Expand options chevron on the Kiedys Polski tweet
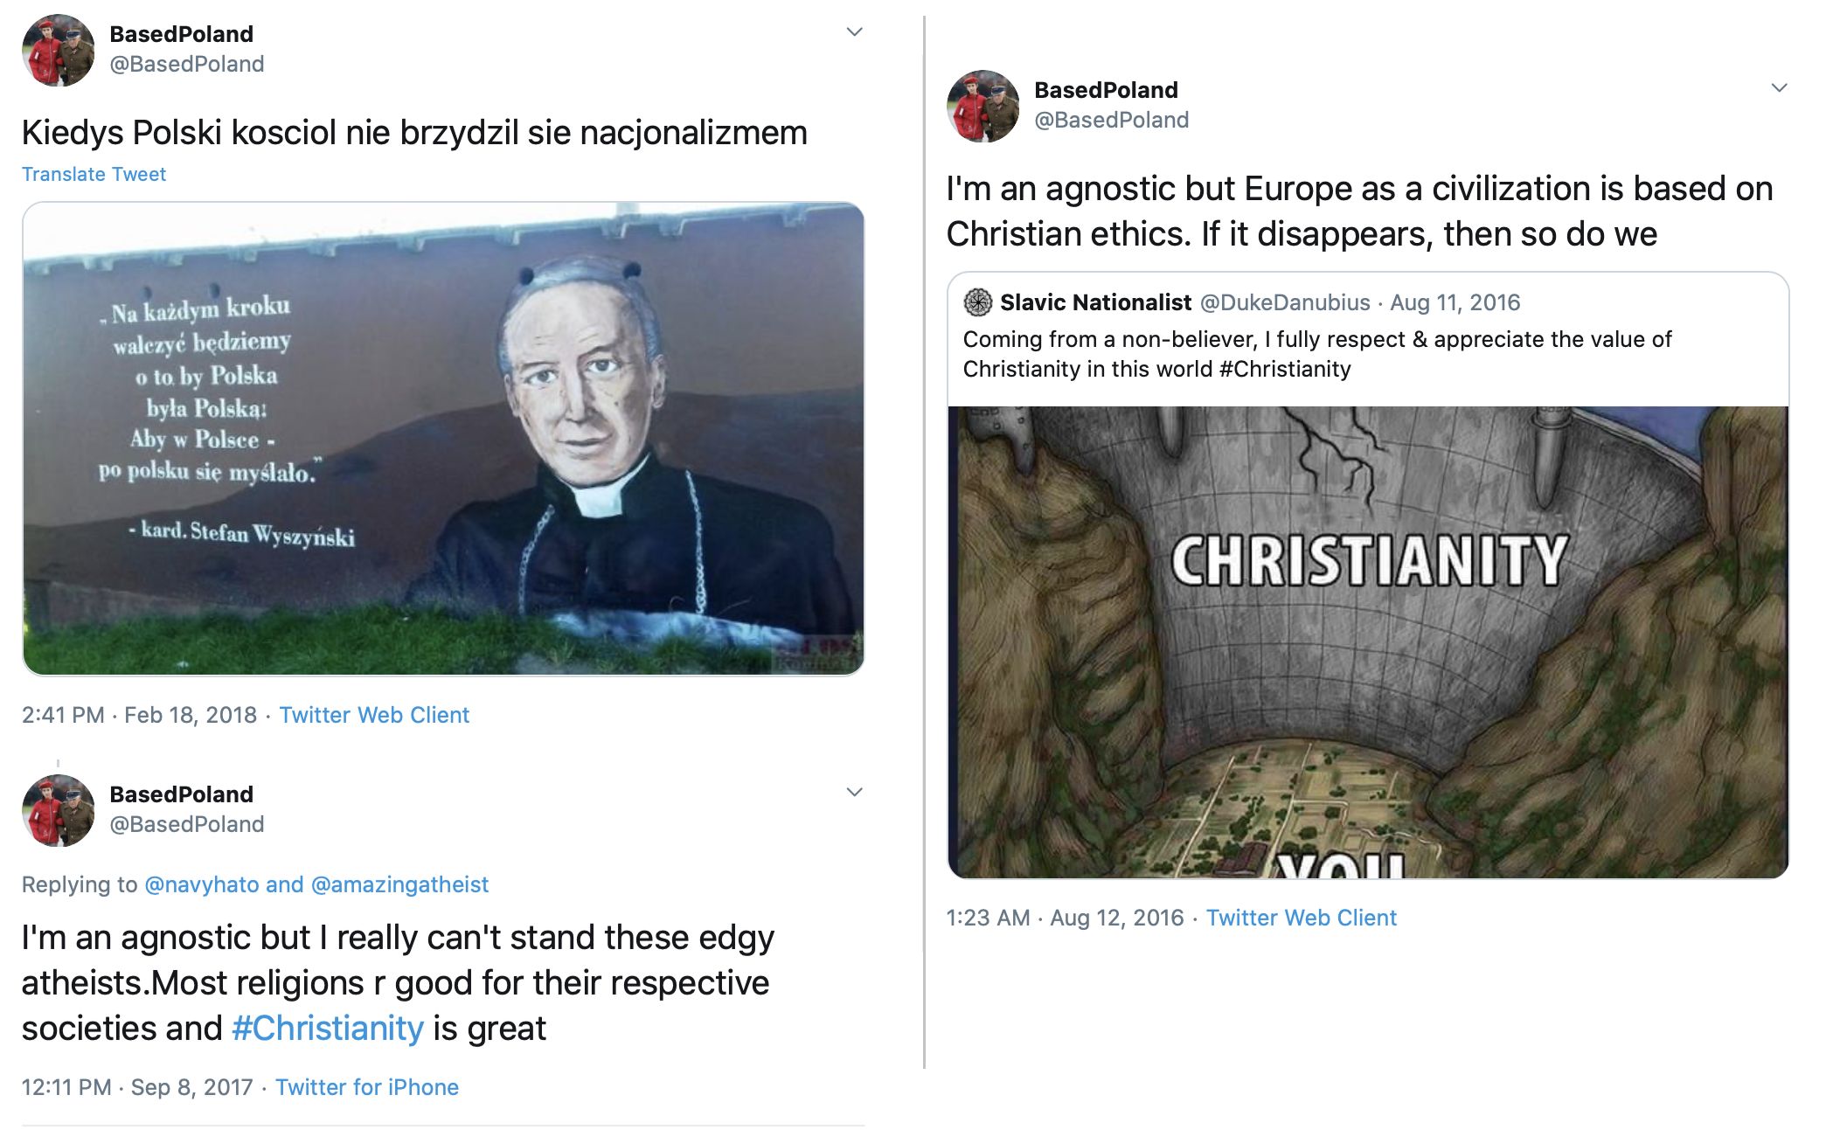Image resolution: width=1840 pixels, height=1130 pixels. pyautogui.click(x=855, y=32)
